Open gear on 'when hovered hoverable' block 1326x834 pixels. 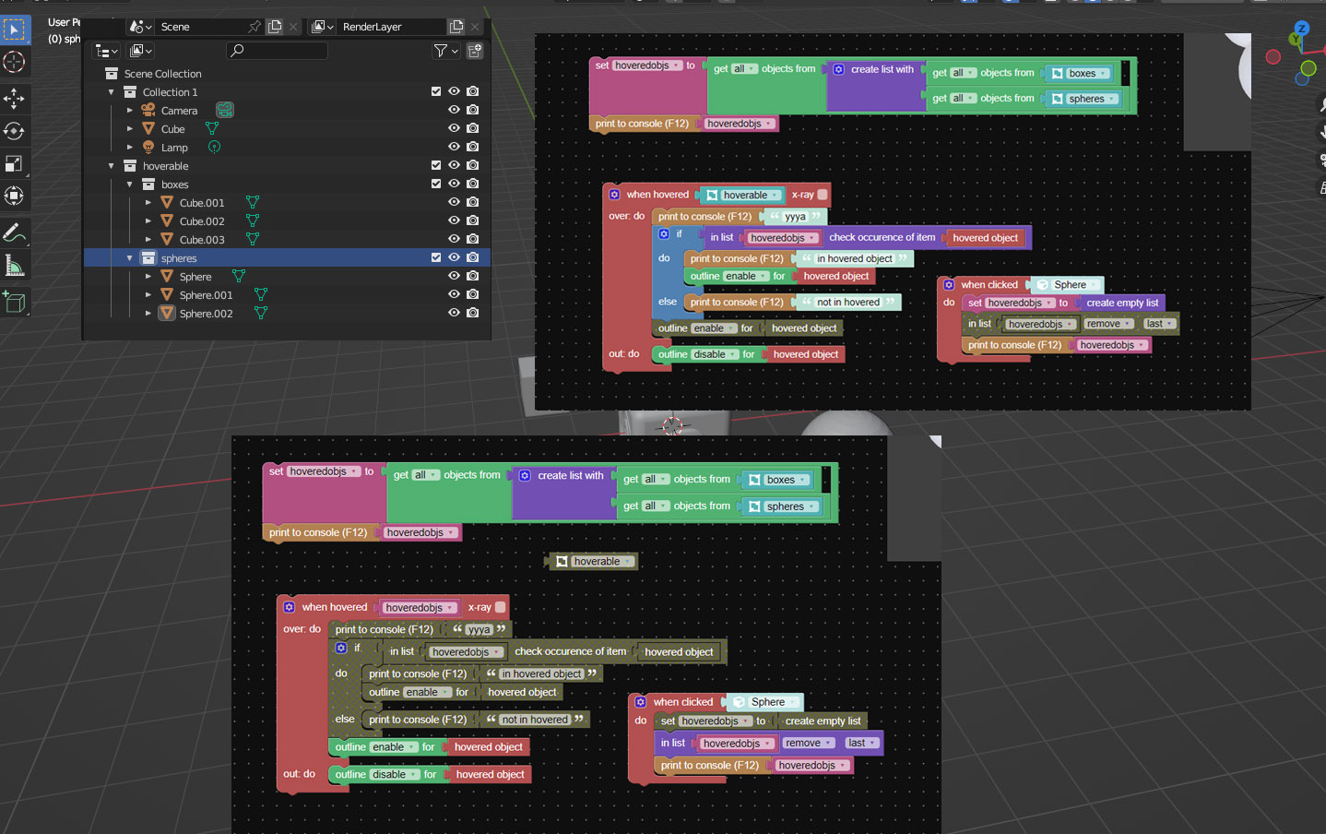click(614, 195)
